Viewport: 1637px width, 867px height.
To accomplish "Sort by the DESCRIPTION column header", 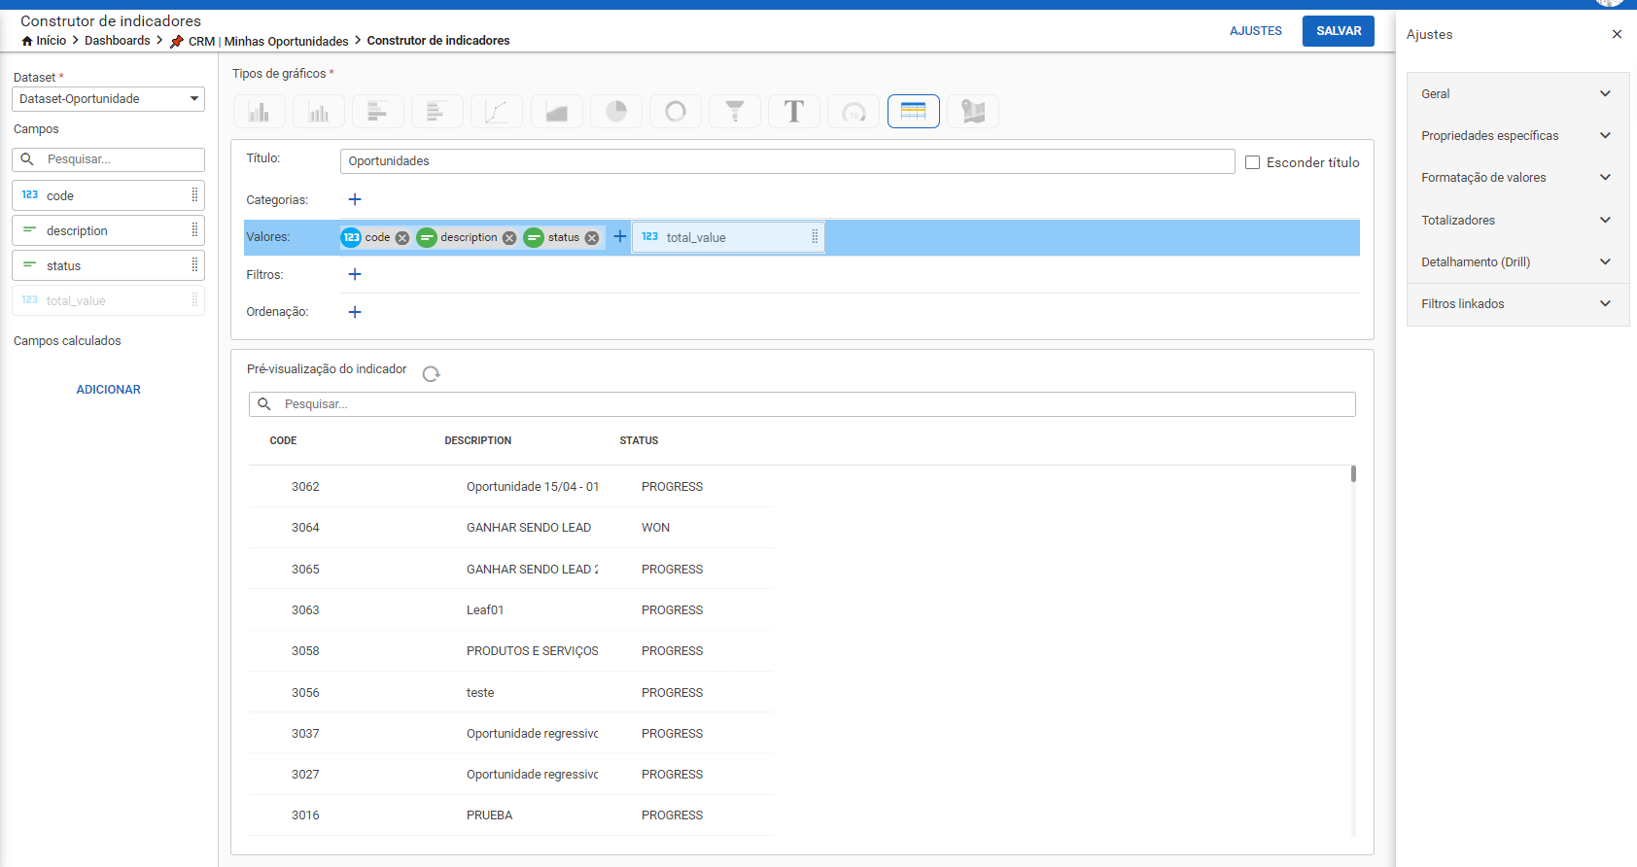I will coord(478,441).
